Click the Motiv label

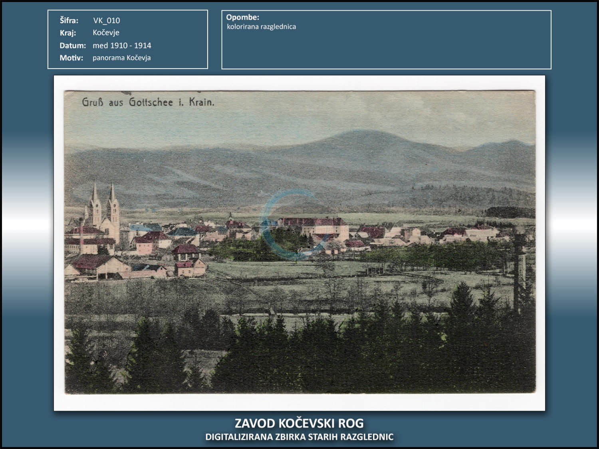pyautogui.click(x=71, y=58)
